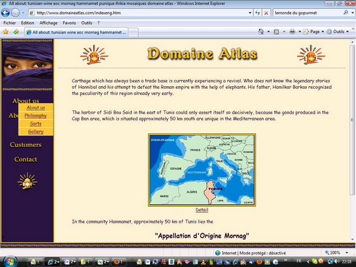
Task: Click the browser Back button
Action: point(6,13)
